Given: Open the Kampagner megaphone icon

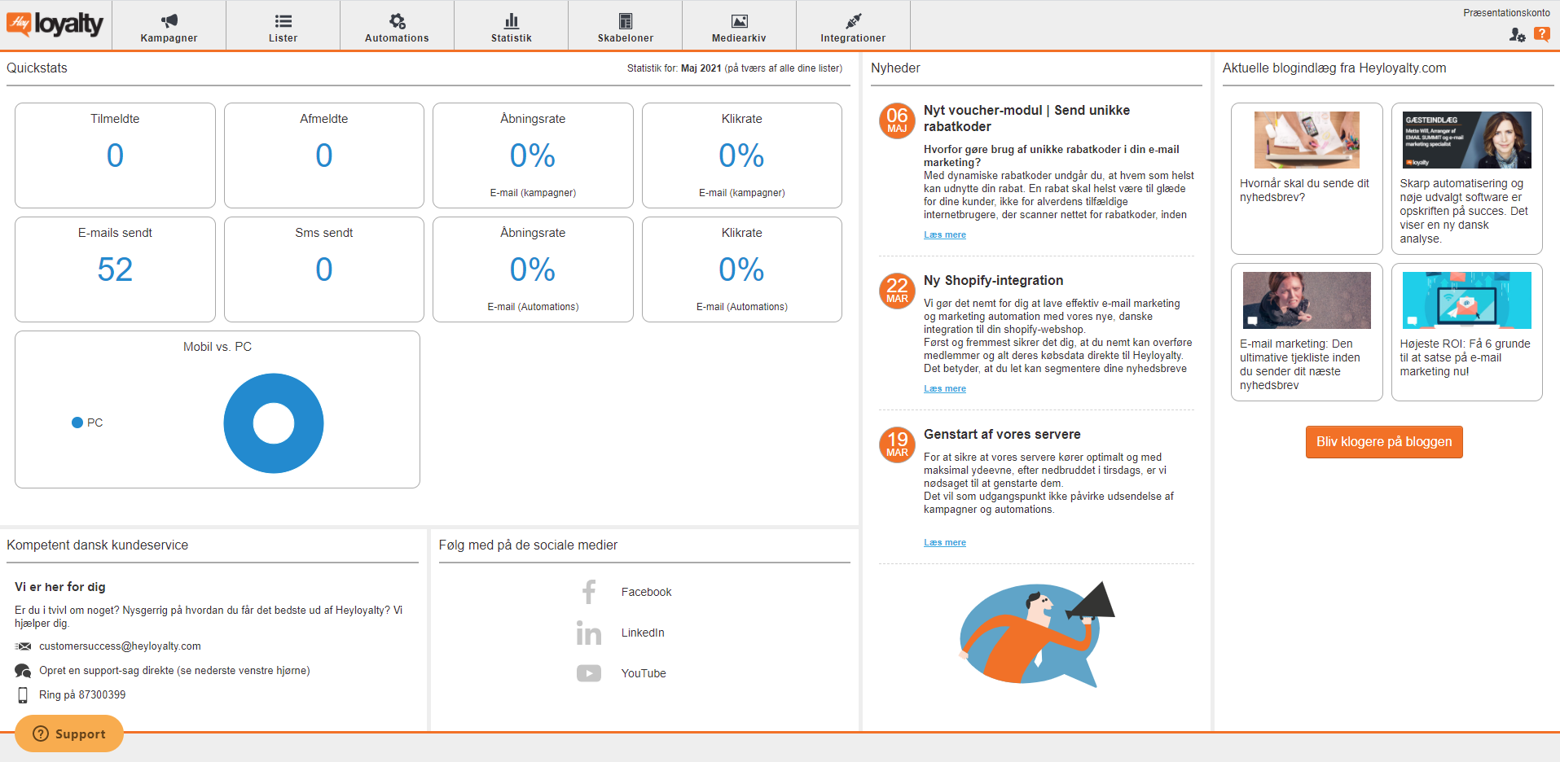Looking at the screenshot, I should point(169,20).
